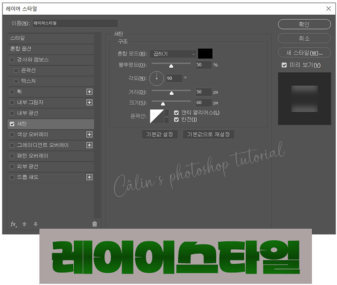Click the effects list vertical scrollbar
Screen dimensions: 337x285
[98, 125]
